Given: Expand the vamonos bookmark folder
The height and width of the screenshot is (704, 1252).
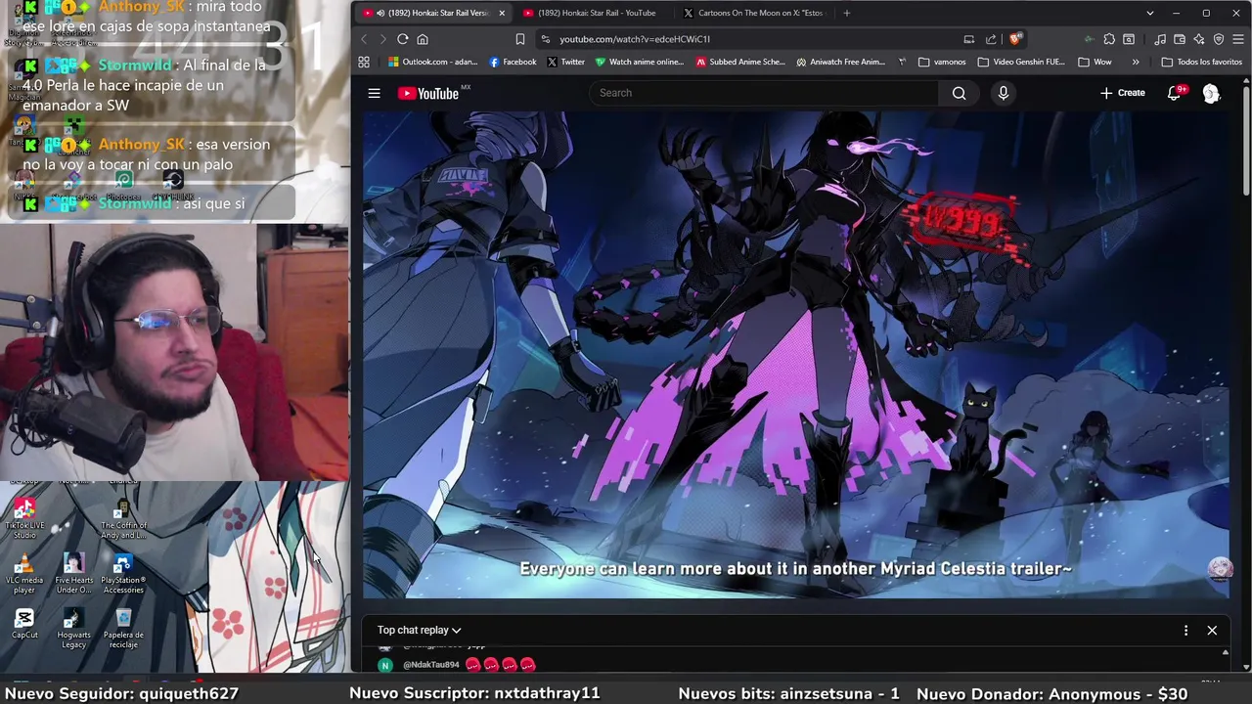Looking at the screenshot, I should click(943, 62).
